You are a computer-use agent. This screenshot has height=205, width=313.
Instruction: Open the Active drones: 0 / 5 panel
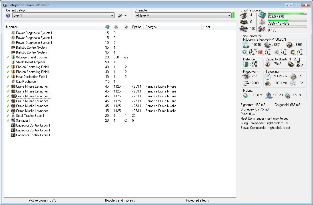tap(43, 200)
